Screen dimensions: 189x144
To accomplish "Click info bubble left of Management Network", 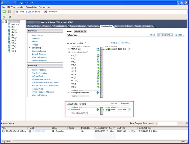I will coord(69,93).
